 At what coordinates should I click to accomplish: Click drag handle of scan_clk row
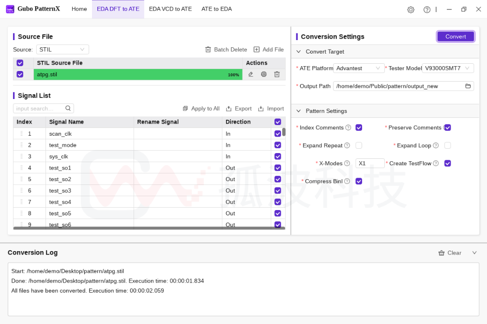pos(21,133)
